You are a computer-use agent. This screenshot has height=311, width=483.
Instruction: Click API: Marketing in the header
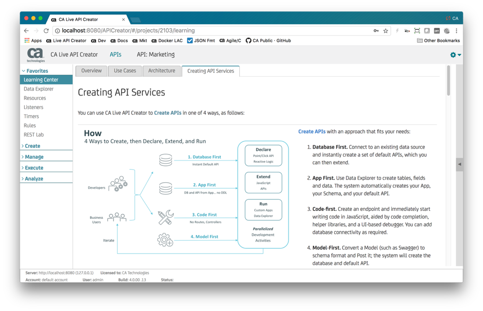click(x=155, y=54)
